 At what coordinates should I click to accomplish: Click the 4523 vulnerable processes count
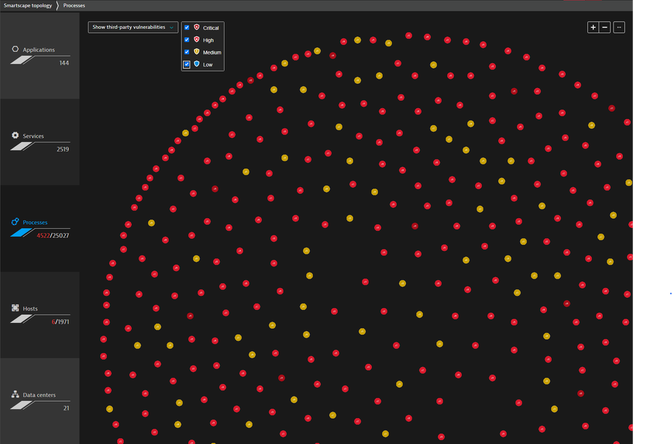[x=43, y=235]
